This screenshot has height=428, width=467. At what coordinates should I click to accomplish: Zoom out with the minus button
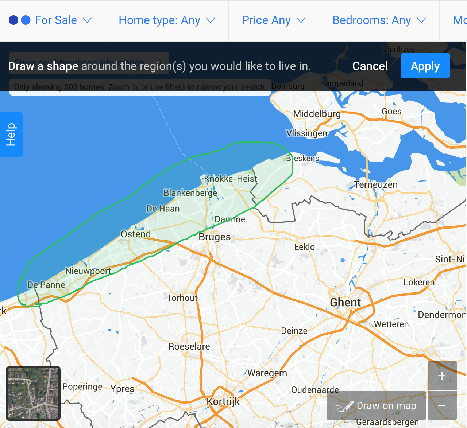coord(442,405)
